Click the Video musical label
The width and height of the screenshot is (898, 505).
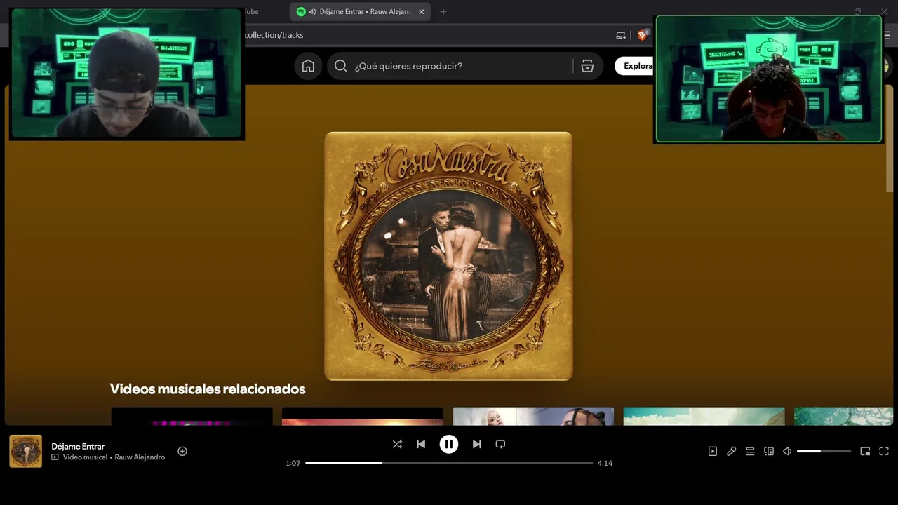pos(85,457)
